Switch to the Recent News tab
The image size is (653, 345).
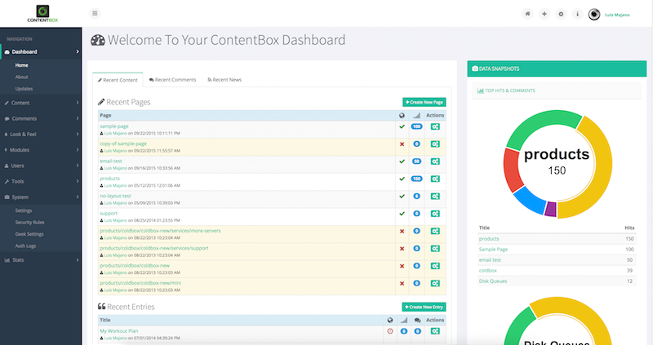224,80
